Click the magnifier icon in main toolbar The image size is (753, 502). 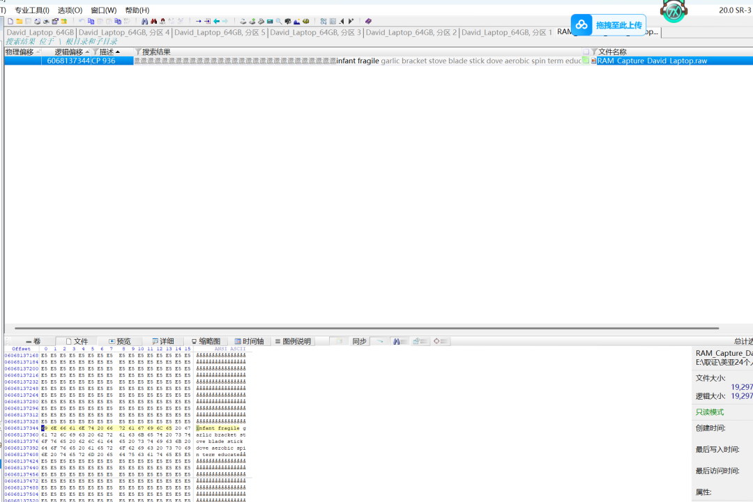click(279, 21)
